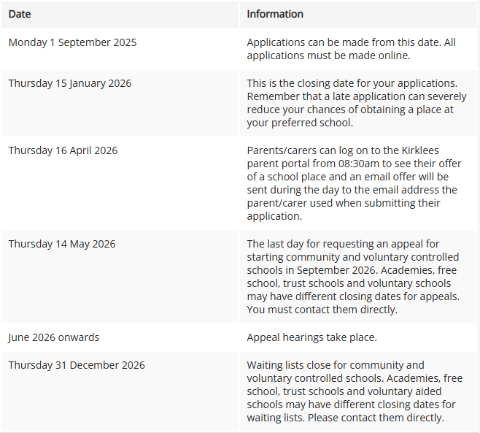Click 'applications must be made online' line
The width and height of the screenshot is (480, 433).
point(328,55)
